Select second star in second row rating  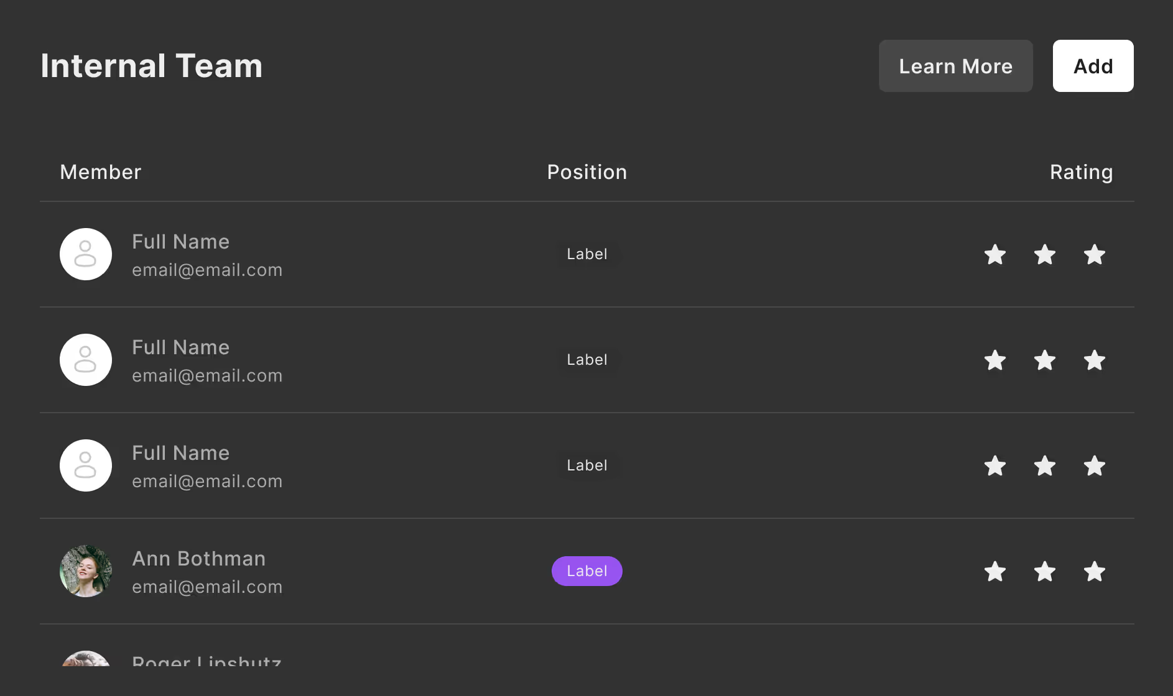pos(1045,360)
